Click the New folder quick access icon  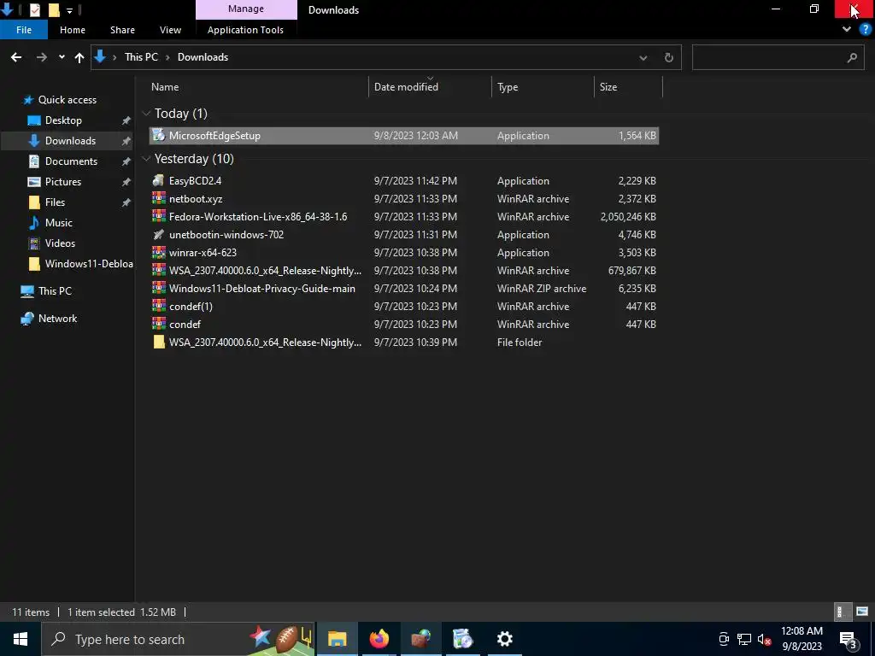click(54, 9)
